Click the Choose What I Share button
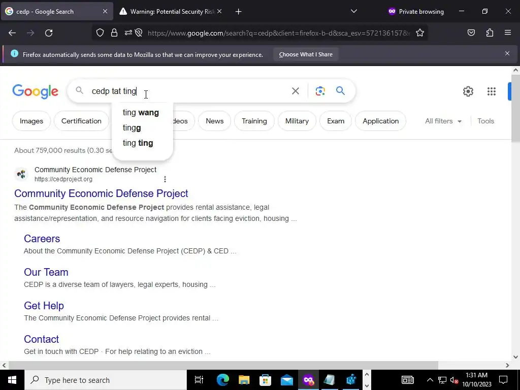This screenshot has width=520, height=390. [x=305, y=54]
